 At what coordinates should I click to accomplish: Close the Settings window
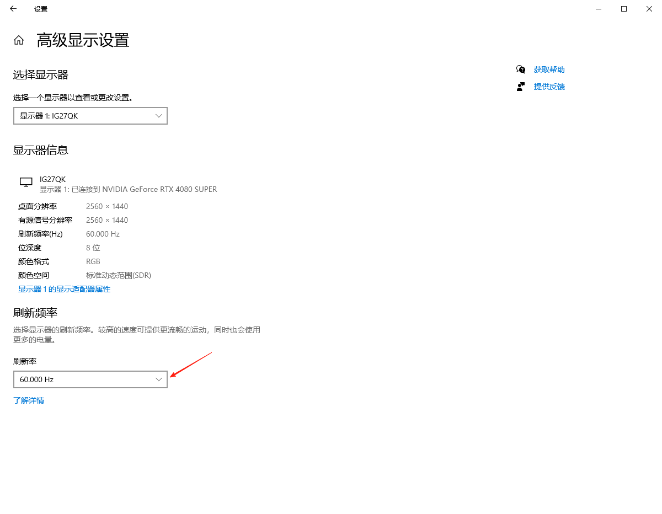pos(649,9)
